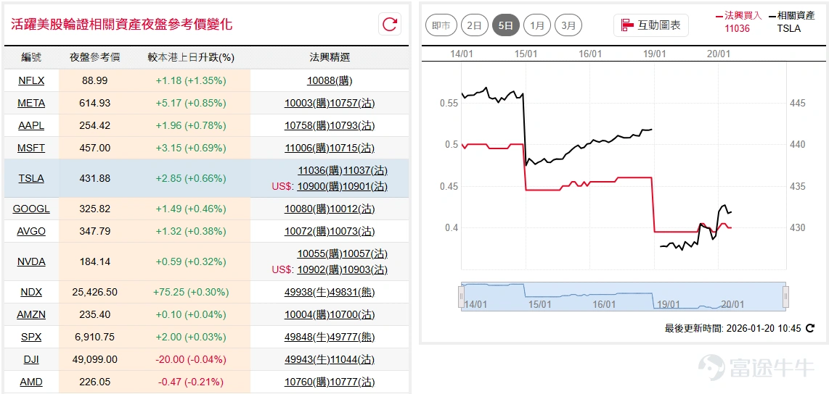Image resolution: width=829 pixels, height=394 pixels.
Task: Refresh the night session price table
Action: (390, 24)
